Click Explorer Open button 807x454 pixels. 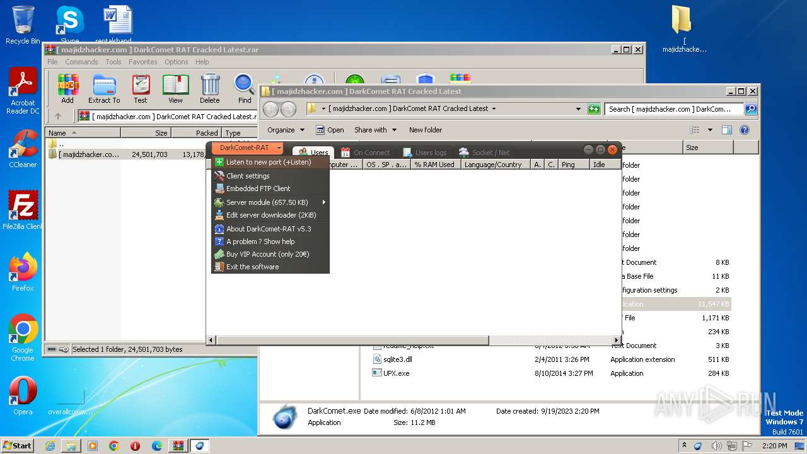330,130
